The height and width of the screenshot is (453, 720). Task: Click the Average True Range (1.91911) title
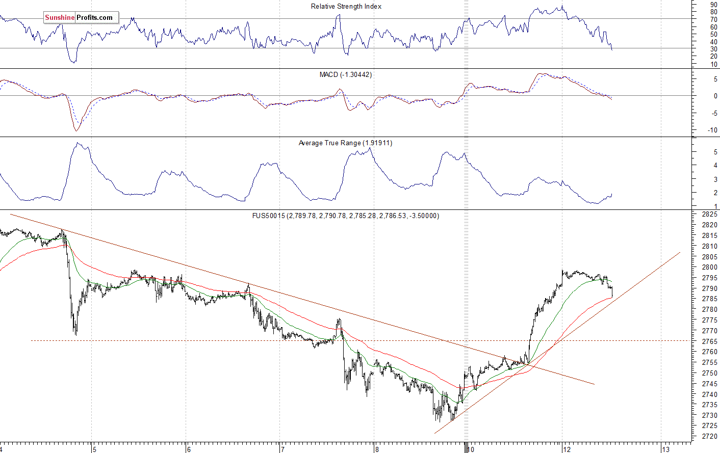345,143
